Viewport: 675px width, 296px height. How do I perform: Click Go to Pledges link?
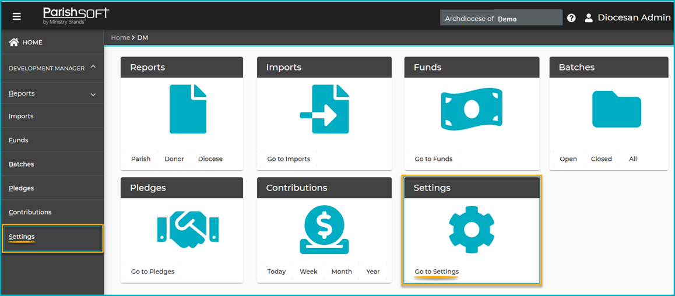[153, 272]
